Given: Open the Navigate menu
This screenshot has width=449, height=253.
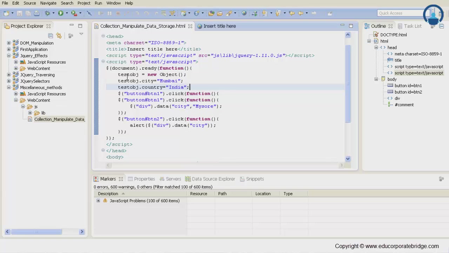Looking at the screenshot, I should click(x=48, y=3).
